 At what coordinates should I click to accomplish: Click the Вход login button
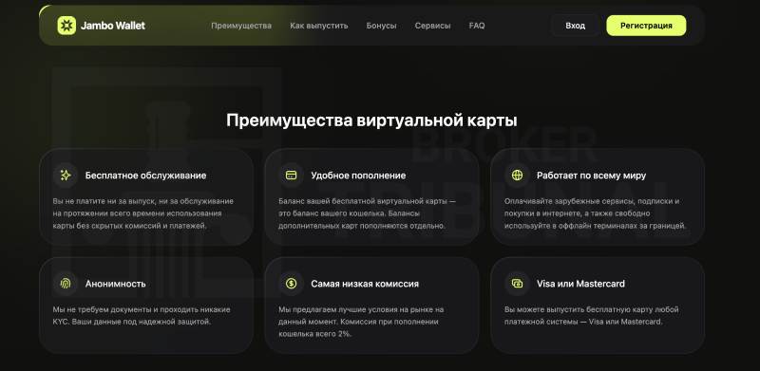pyautogui.click(x=576, y=26)
